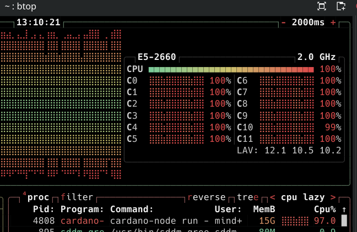Click the 2000ms update interval value

(x=308, y=23)
